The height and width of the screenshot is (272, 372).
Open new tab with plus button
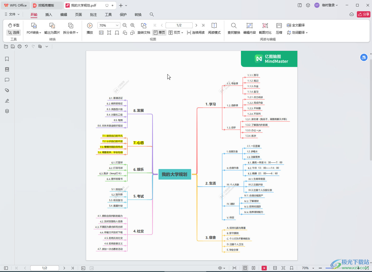coord(121,5)
